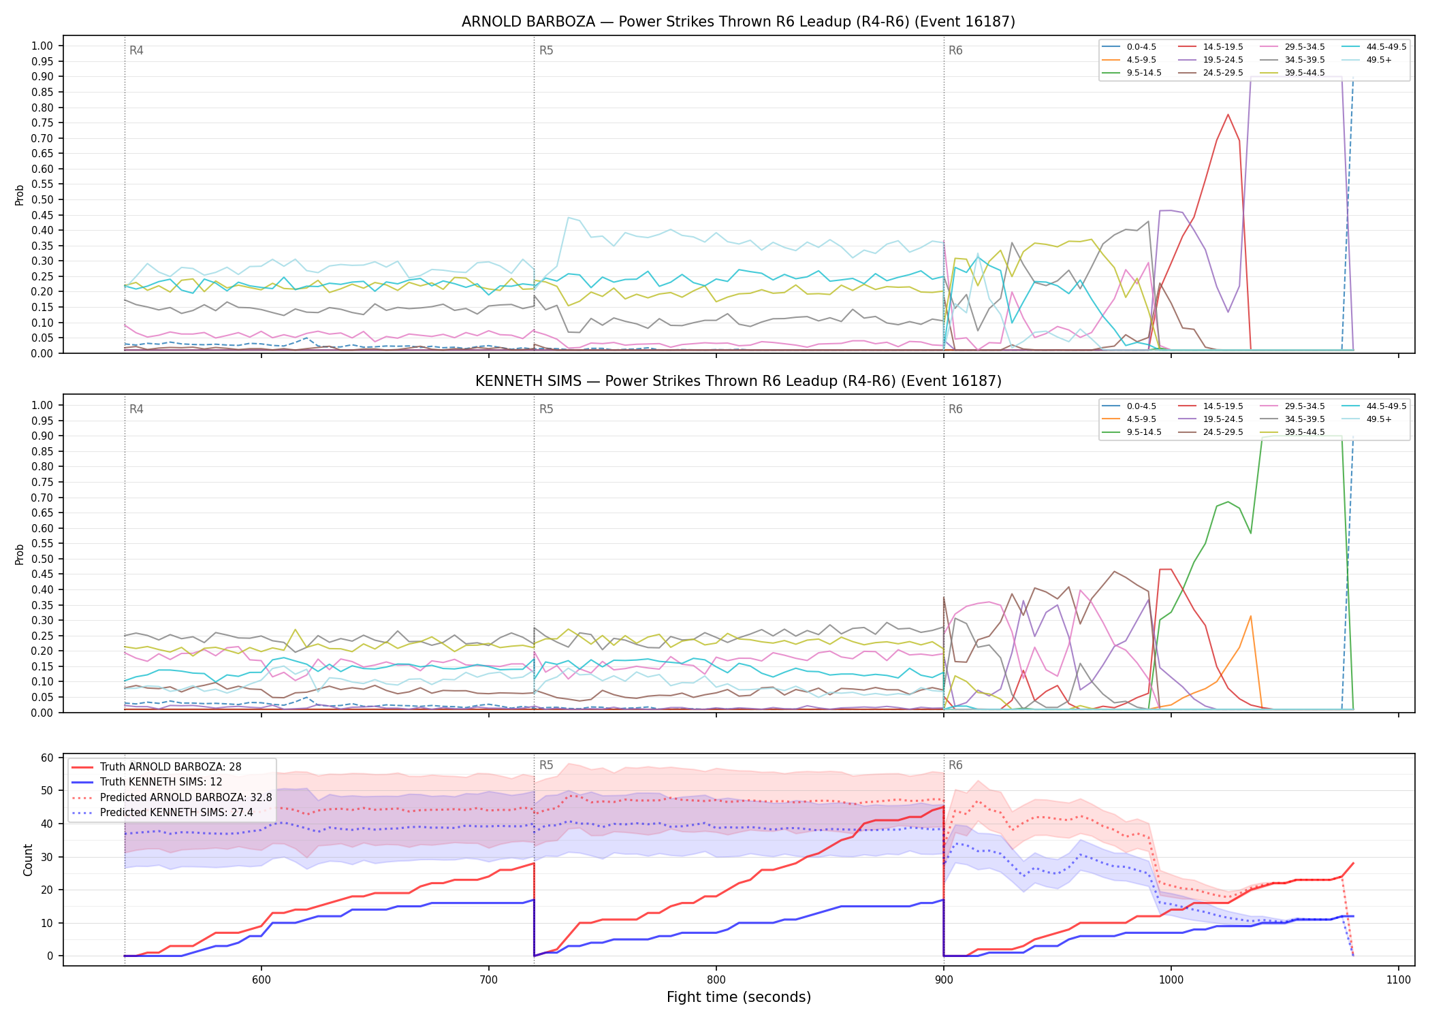
Task: Pick the 29.5-34.5 legend entry in the Barboza chart
Action: (x=1292, y=47)
